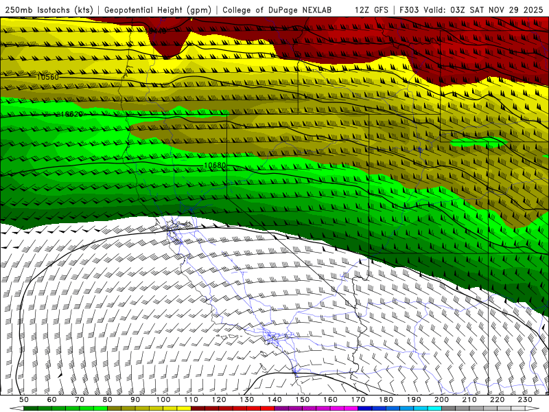Click the 140 value on the color scale
The image size is (549, 412).
coord(274,400)
